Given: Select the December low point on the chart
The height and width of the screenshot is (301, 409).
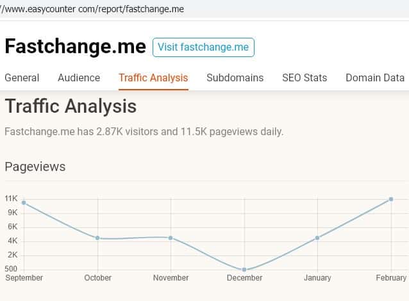Looking at the screenshot, I should pyautogui.click(x=244, y=270).
